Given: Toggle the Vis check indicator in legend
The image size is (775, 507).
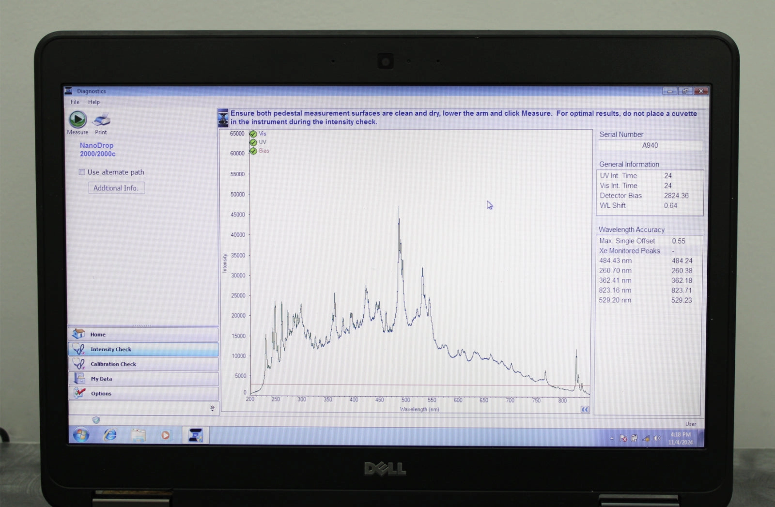Looking at the screenshot, I should tap(253, 134).
